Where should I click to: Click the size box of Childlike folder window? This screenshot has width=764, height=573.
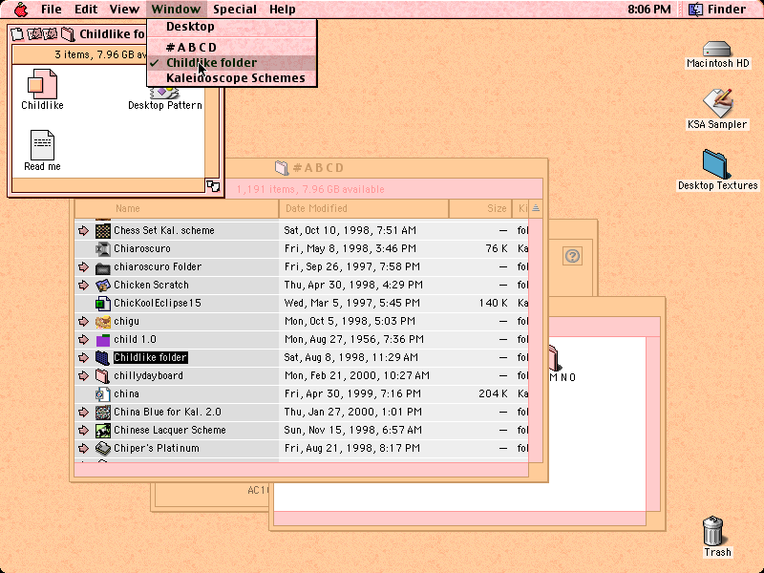213,186
